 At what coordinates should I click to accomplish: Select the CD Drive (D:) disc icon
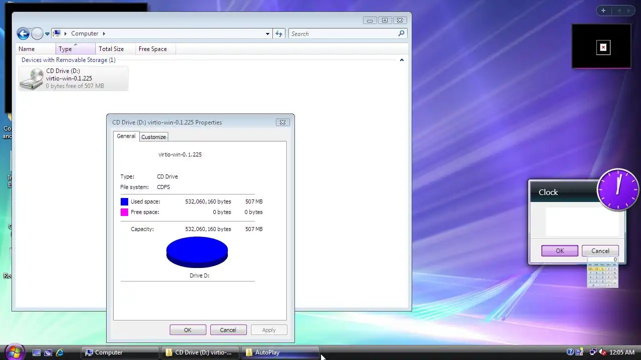32,78
